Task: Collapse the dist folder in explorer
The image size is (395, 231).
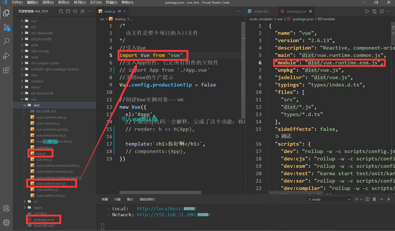Action: point(25,105)
